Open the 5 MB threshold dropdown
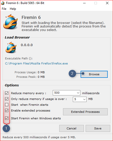 tap(80, 99)
